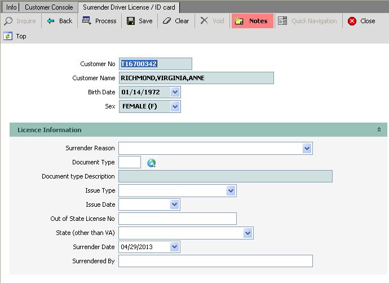Expand the Sex dropdown

pos(175,106)
